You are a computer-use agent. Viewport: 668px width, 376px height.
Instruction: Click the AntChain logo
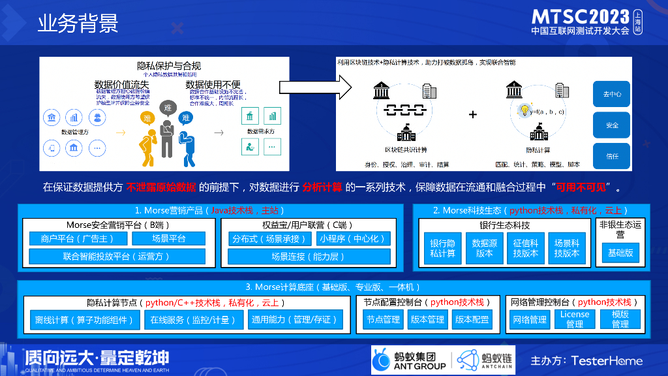point(485,360)
